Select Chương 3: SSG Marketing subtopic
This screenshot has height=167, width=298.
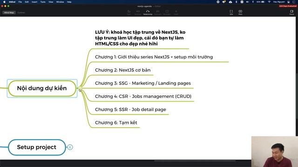click(143, 83)
